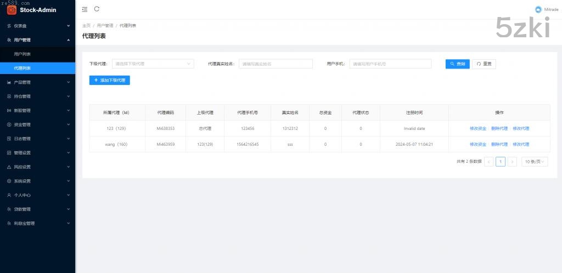Image resolution: width=562 pixels, height=273 pixels.
Task: Click the blue 查询 search button
Action: pos(457,64)
